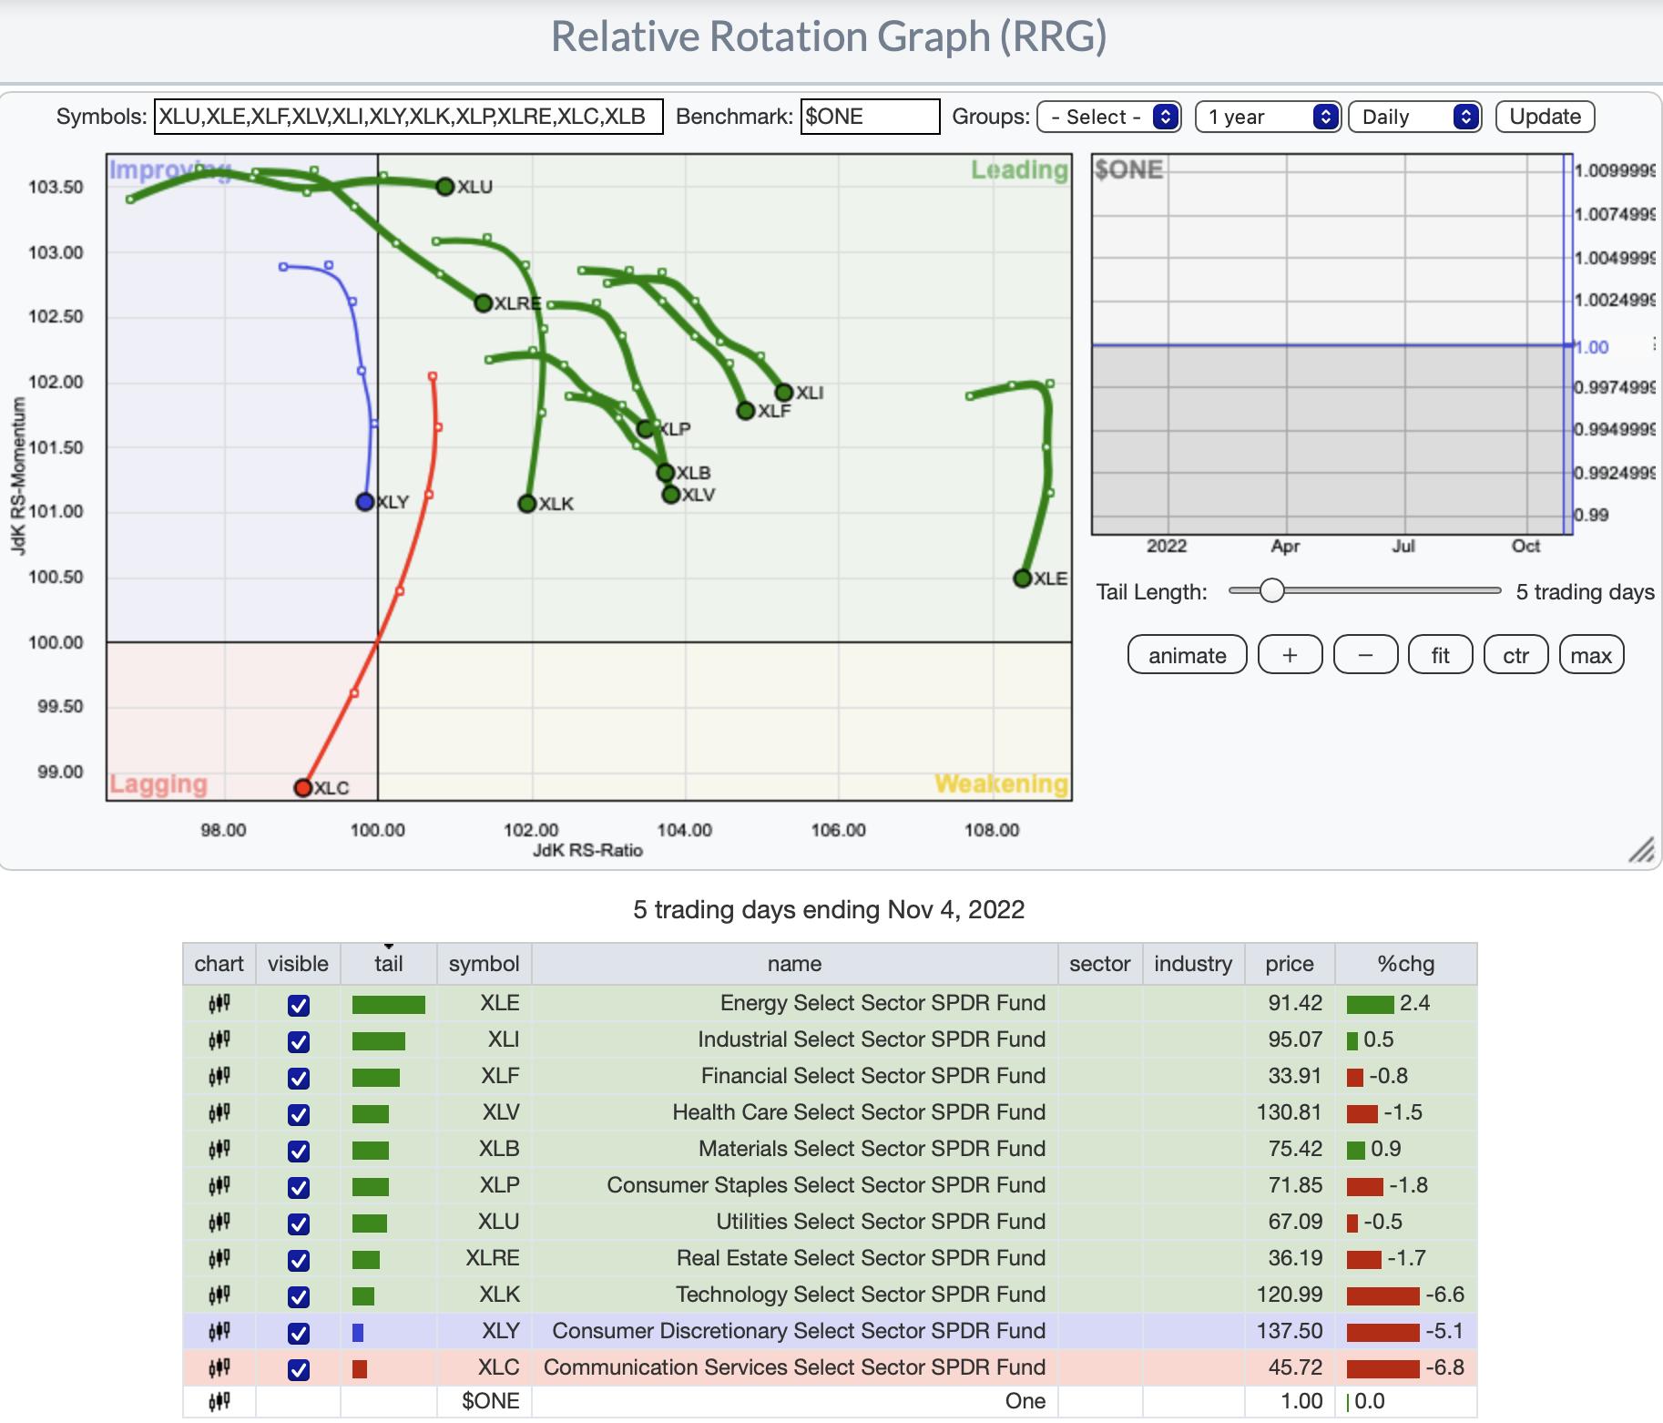Image resolution: width=1663 pixels, height=1423 pixels.
Task: Sort table by the symbol column header
Action: [x=484, y=964]
